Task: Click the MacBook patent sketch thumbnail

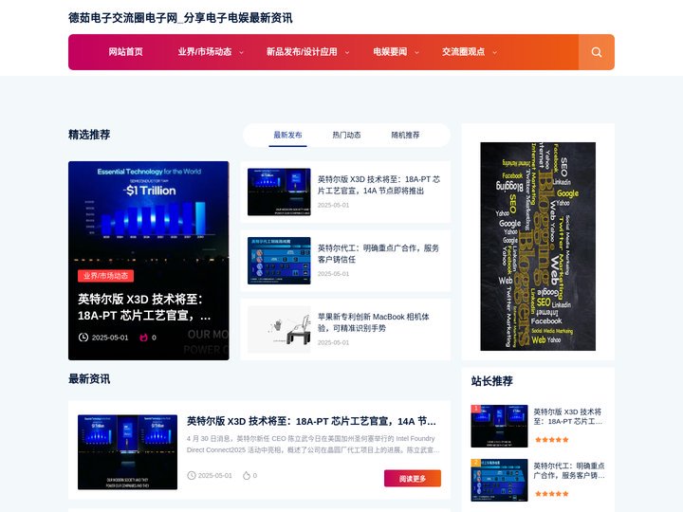Action: point(279,330)
